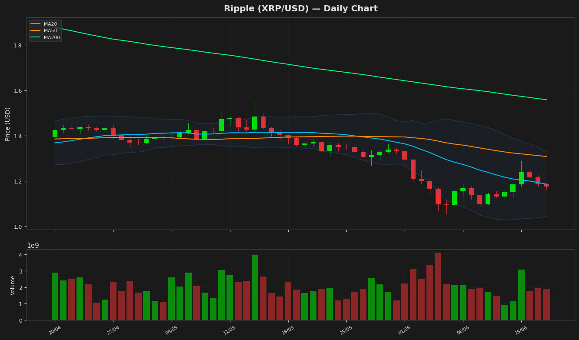
Task: Click the volume axis tick 4
Action: (x=20, y=255)
